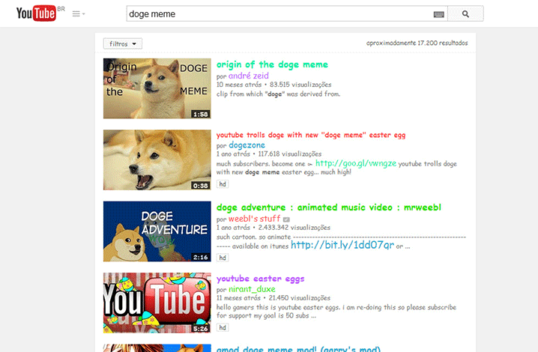Visit nirant_duxe channel
This screenshot has height=352, width=538.
click(x=253, y=289)
